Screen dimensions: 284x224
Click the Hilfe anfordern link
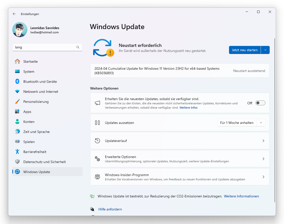(x=110, y=209)
